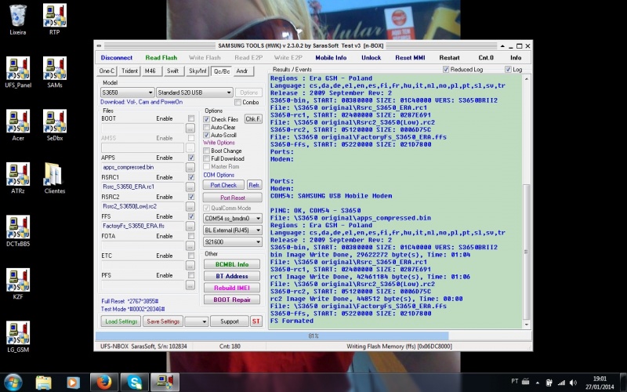
Task: Browse for the RSRC2 file
Action: (190, 206)
